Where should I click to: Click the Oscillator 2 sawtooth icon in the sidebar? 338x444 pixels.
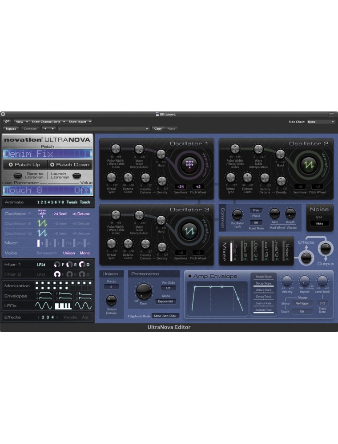click(42, 223)
